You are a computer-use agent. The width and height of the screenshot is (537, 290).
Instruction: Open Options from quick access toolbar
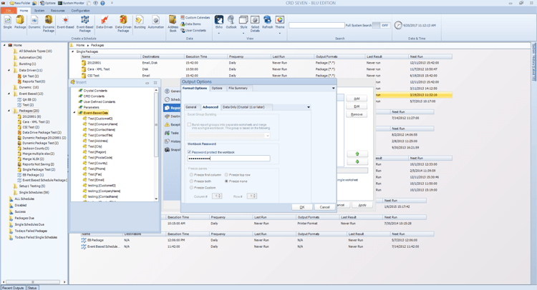point(48,3)
